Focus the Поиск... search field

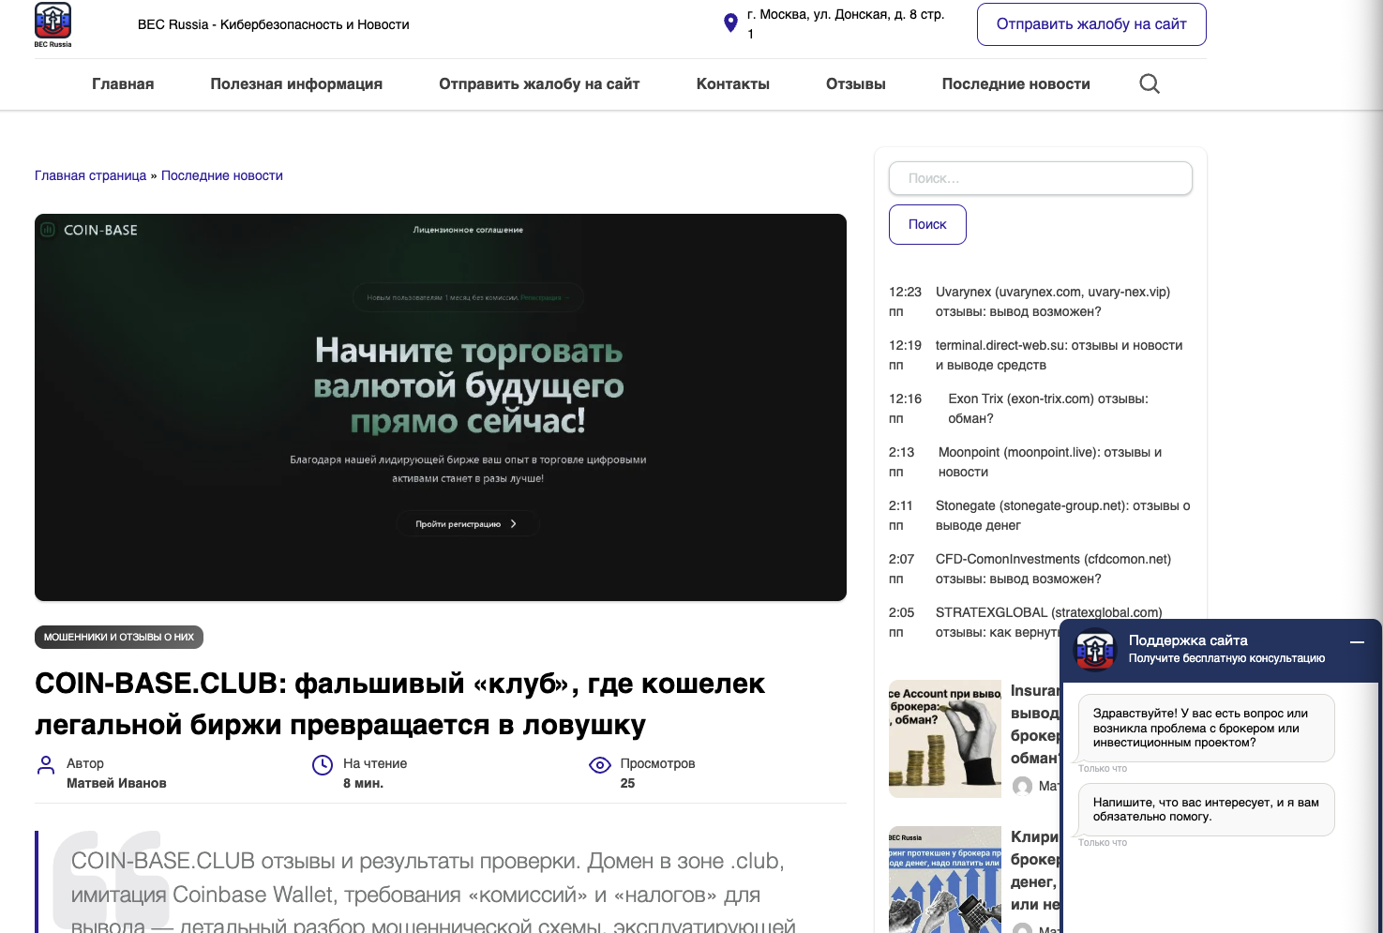tap(1041, 178)
